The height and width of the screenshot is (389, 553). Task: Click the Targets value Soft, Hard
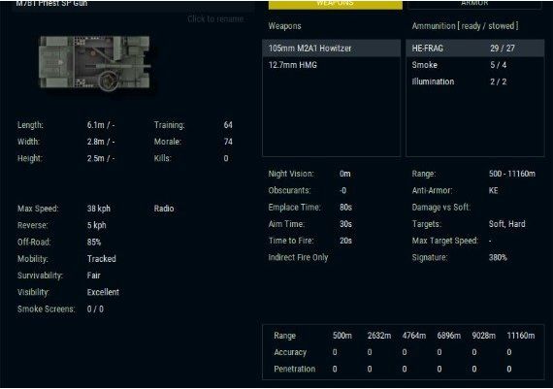(x=507, y=224)
